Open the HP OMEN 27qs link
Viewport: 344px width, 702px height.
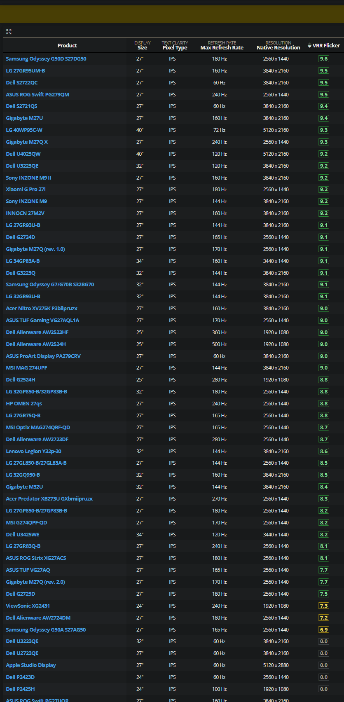(24, 404)
